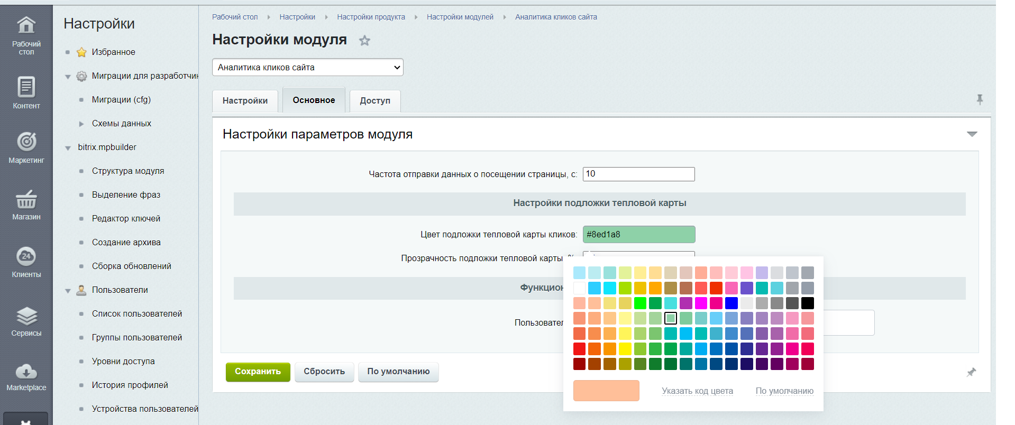Click the pin icon beside the tabs
The image size is (1015, 425).
tap(980, 99)
